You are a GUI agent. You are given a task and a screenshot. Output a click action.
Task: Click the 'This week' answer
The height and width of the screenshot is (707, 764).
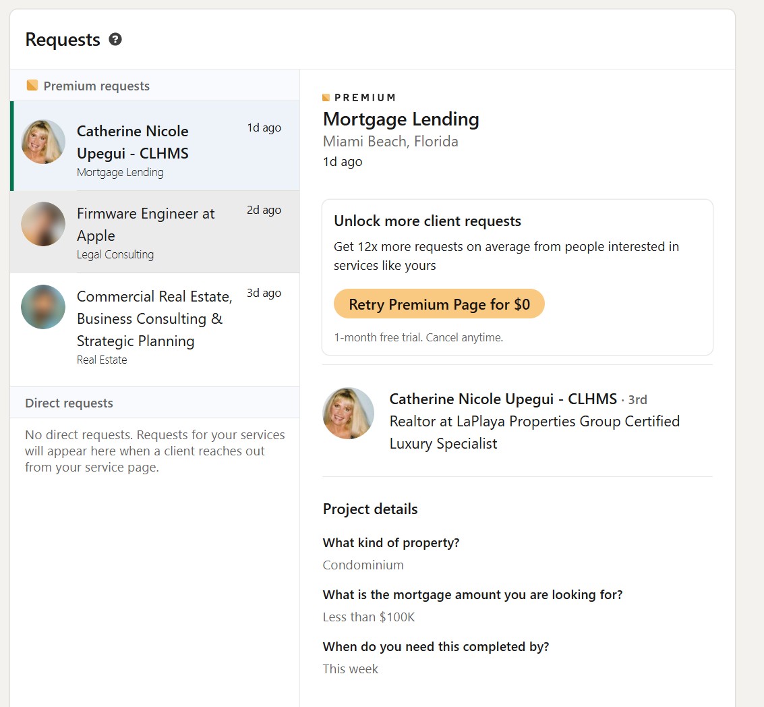351,669
